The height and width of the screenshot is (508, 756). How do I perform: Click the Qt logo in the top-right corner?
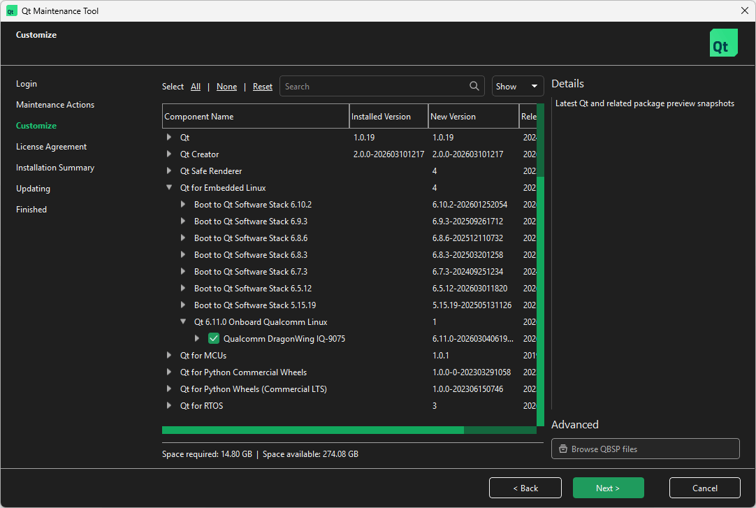tap(723, 43)
